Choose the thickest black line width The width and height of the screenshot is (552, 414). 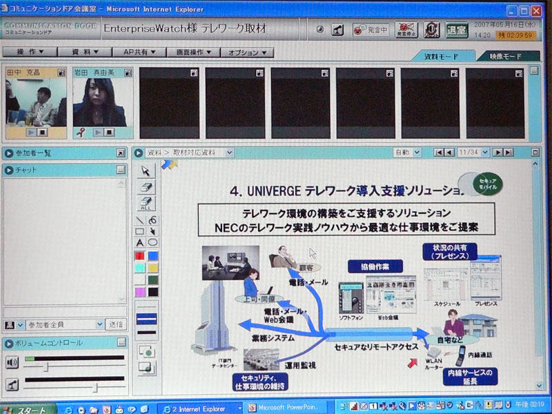[146, 332]
